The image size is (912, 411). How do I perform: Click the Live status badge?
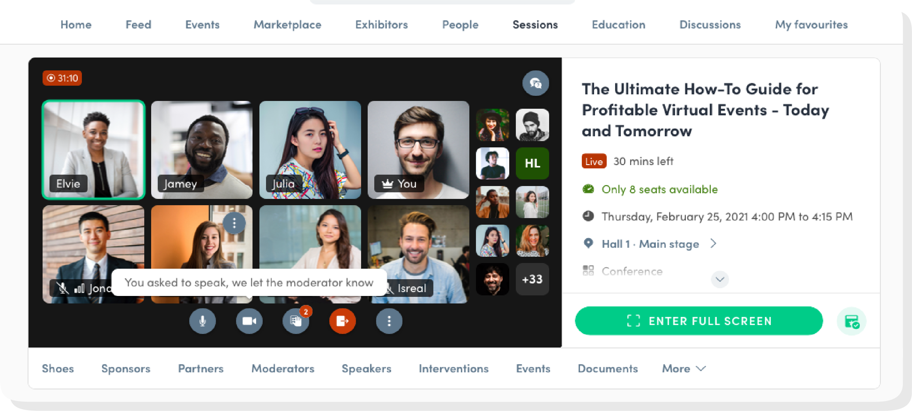(594, 161)
